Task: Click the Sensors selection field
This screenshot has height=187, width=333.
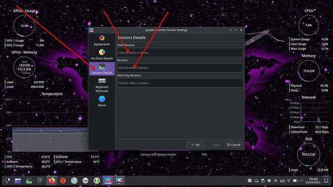Action: click(x=180, y=67)
